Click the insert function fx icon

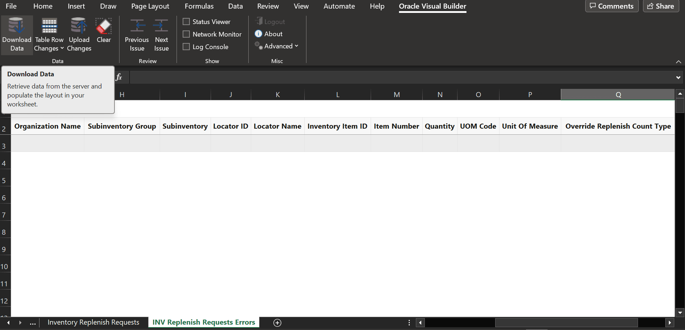tap(119, 77)
